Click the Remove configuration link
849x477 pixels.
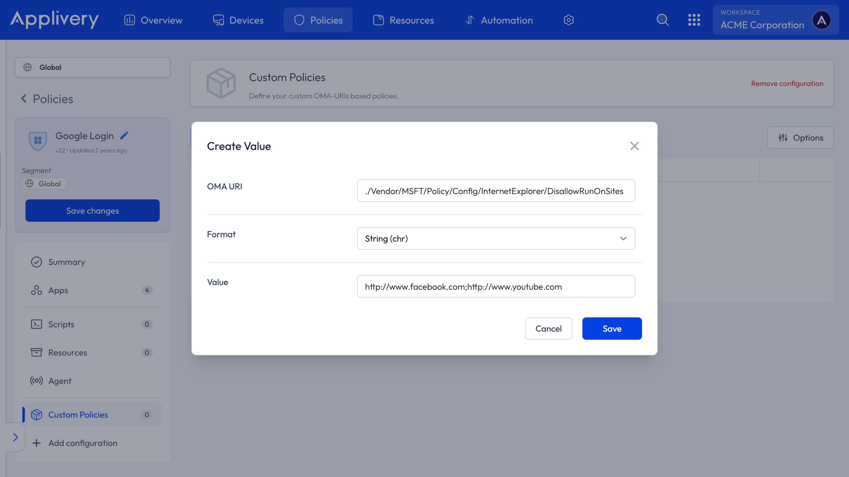(x=787, y=83)
